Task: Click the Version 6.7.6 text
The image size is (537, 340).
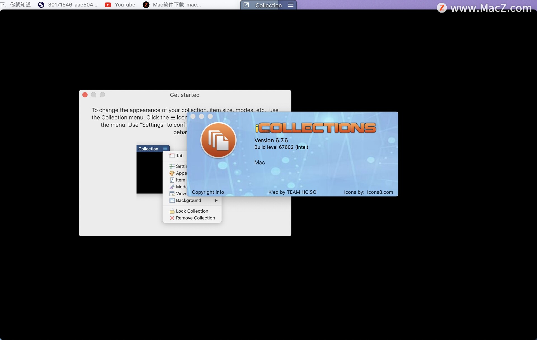Action: point(271,140)
